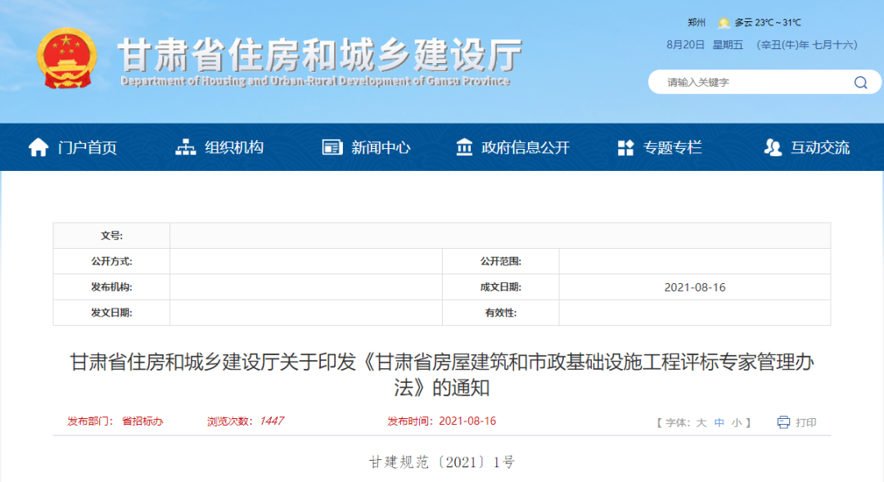Click the organization chart icon
This screenshot has width=884, height=482.
tap(186, 147)
